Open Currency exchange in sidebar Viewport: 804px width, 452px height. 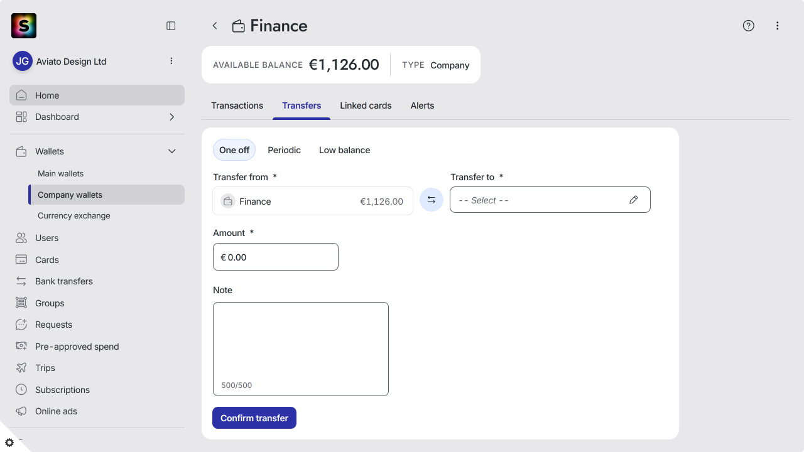[73, 215]
